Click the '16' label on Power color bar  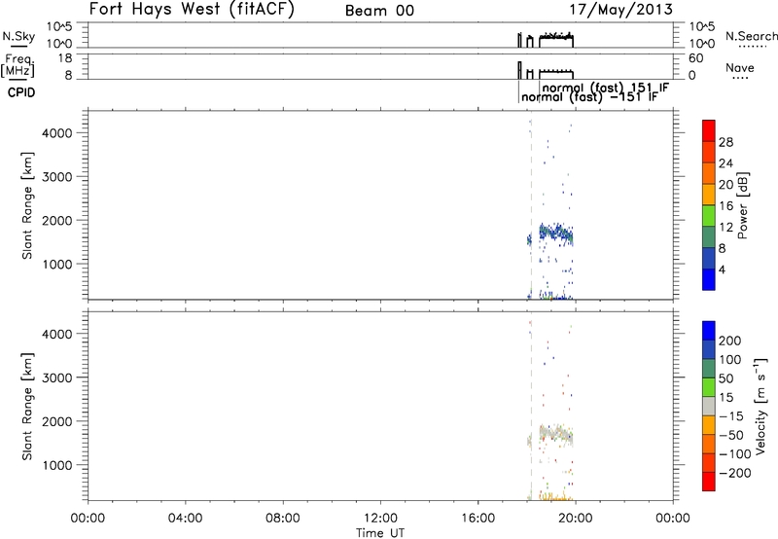pos(725,206)
